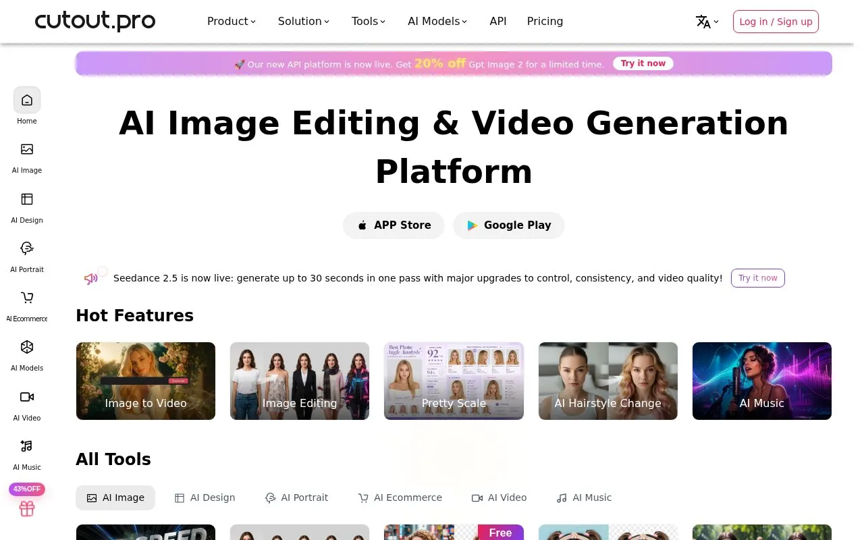This screenshot has width=864, height=540.
Task: Click the Hot Features heading
Action: (135, 316)
